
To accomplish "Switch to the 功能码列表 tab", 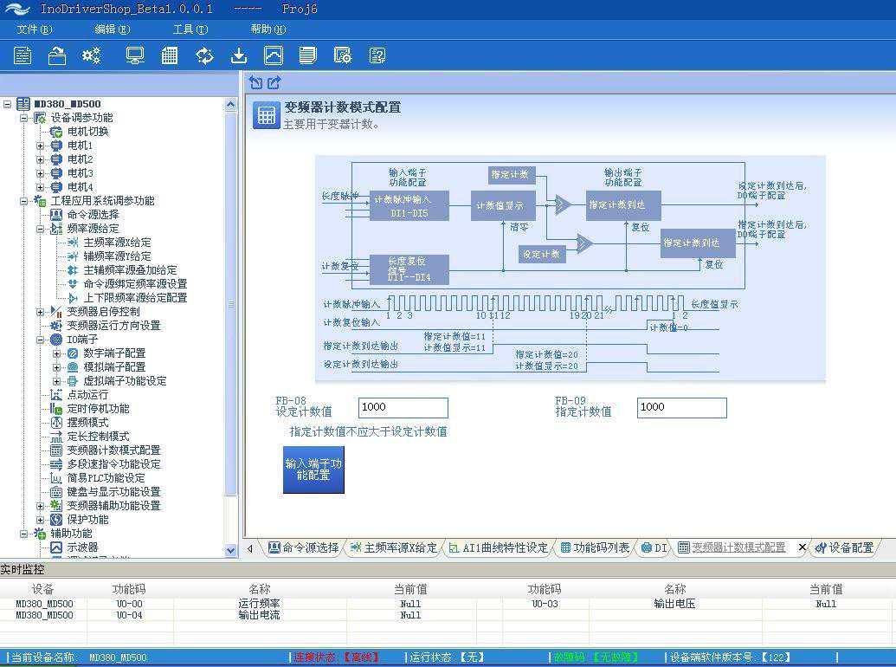I will coord(595,547).
